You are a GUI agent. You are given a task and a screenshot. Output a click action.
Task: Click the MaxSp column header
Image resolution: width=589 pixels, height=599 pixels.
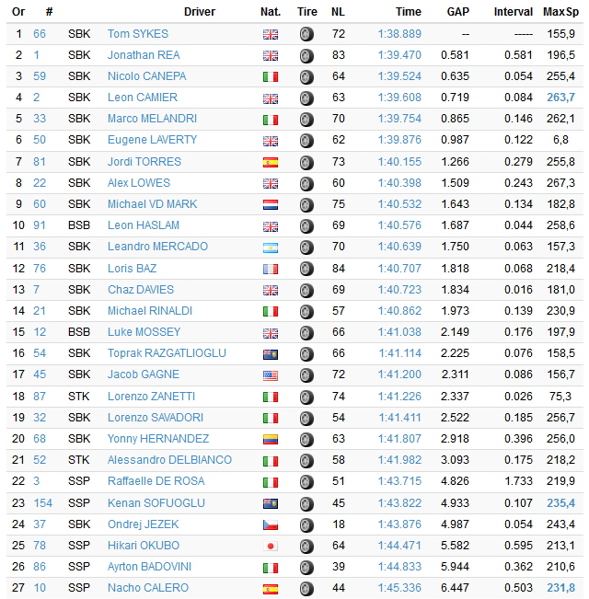point(560,12)
